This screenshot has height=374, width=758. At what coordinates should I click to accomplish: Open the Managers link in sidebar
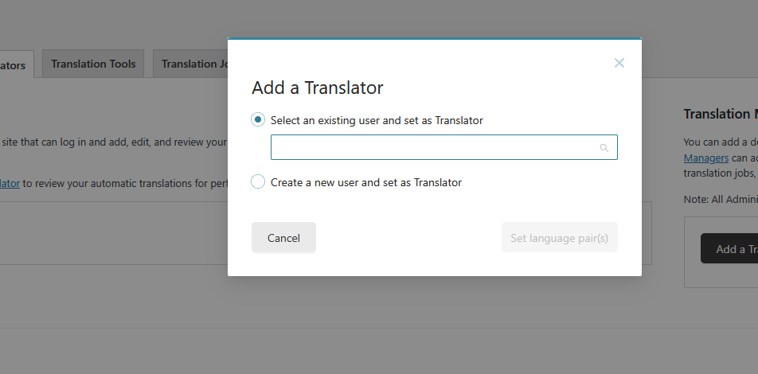click(706, 158)
